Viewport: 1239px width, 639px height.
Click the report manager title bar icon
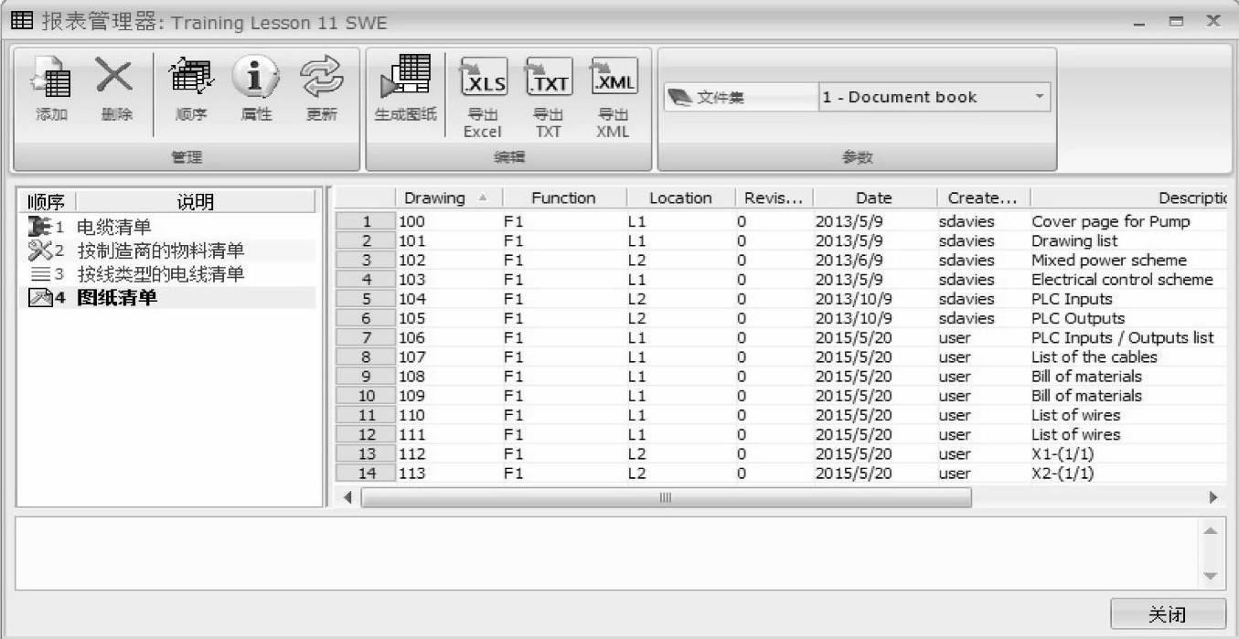pos(20,20)
